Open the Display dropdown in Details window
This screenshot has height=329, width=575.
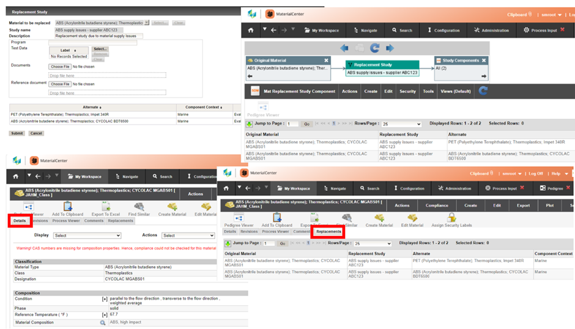tap(87, 235)
